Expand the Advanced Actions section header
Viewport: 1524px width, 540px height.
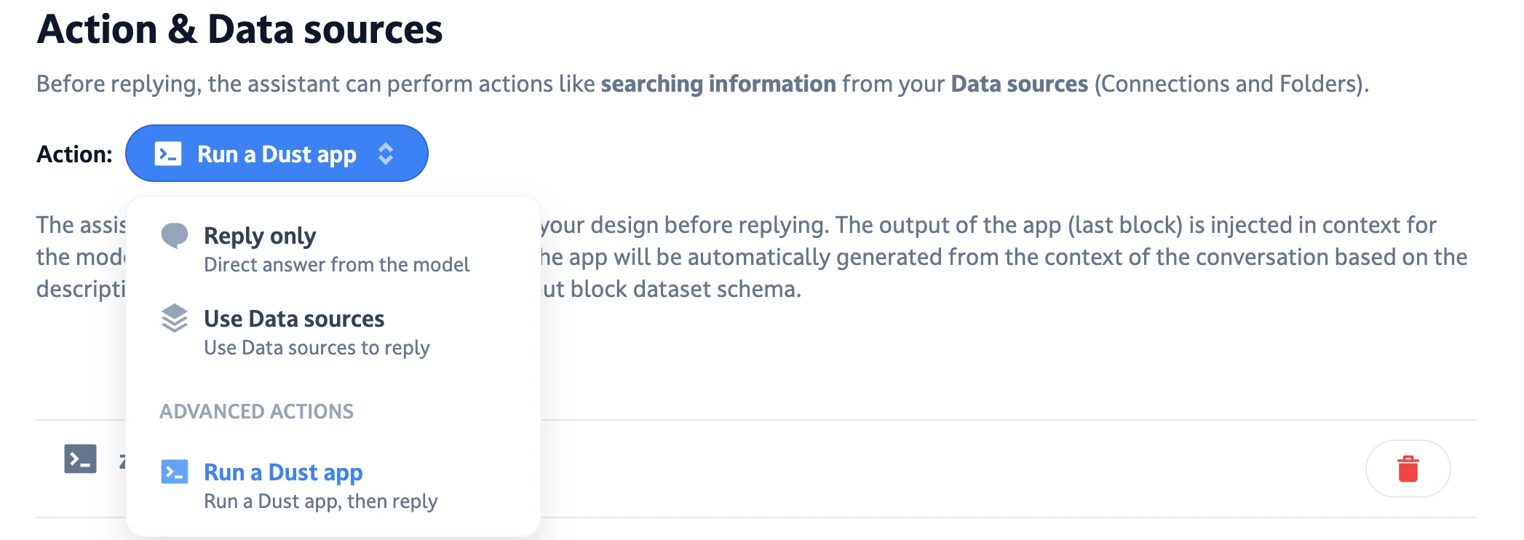click(x=256, y=412)
